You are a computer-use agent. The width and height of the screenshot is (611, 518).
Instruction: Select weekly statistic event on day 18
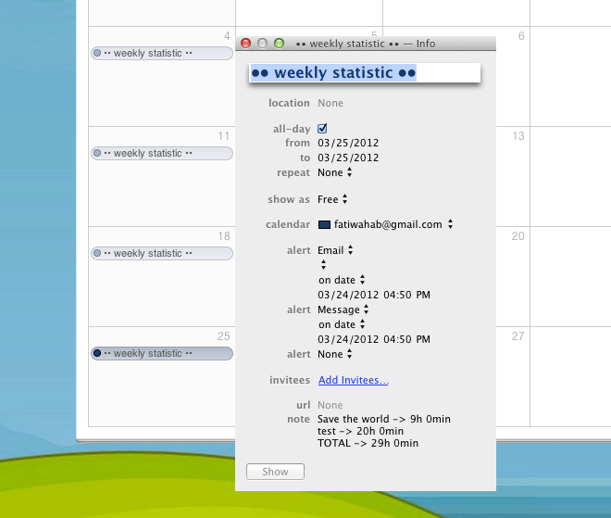tap(162, 253)
